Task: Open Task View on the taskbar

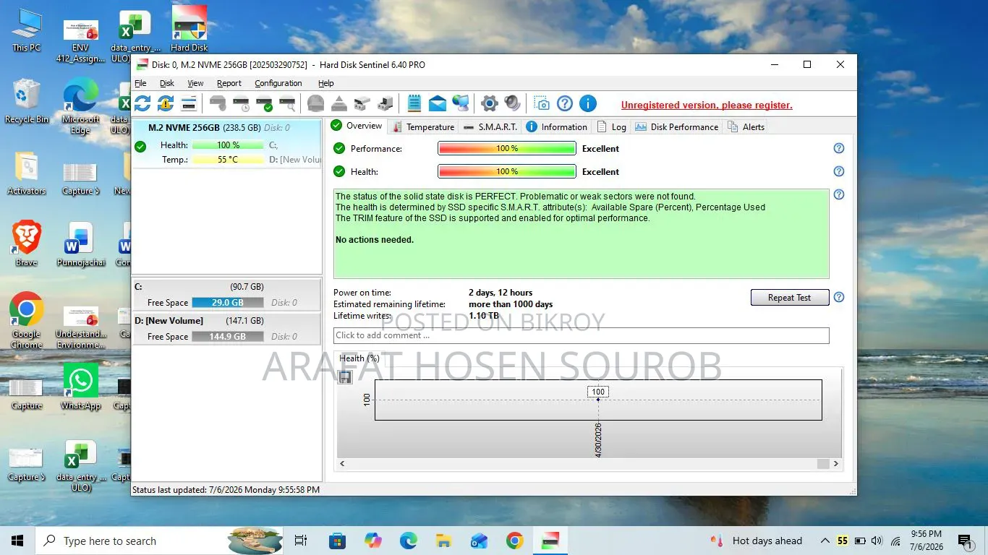Action: point(301,541)
